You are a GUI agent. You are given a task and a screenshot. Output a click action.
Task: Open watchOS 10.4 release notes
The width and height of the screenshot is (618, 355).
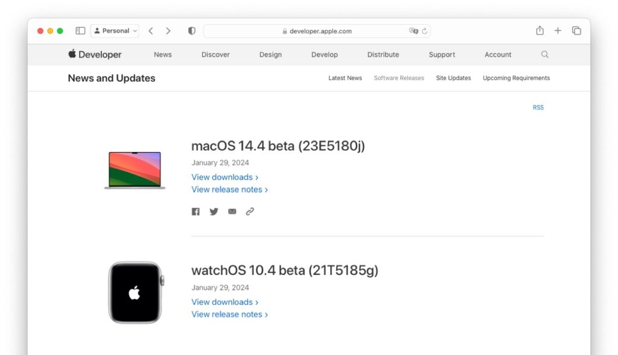click(229, 314)
